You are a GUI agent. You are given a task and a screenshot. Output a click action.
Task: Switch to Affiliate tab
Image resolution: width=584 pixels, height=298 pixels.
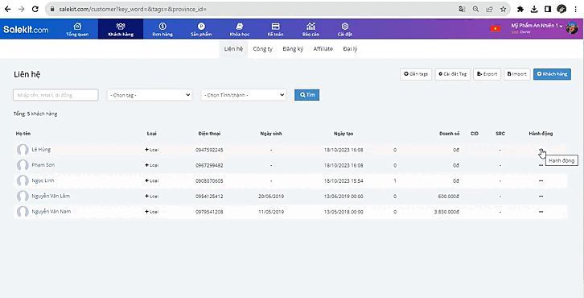[x=323, y=49]
